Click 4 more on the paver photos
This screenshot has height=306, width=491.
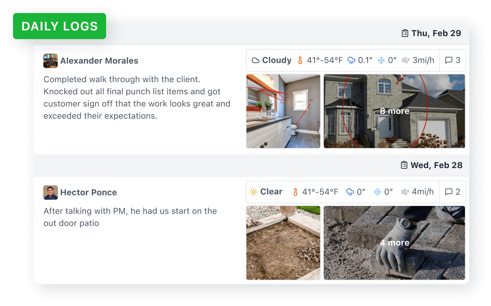coord(395,243)
